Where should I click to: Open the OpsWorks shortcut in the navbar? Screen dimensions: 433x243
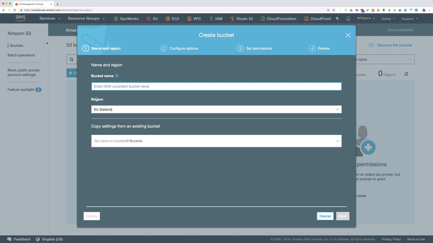point(126,19)
